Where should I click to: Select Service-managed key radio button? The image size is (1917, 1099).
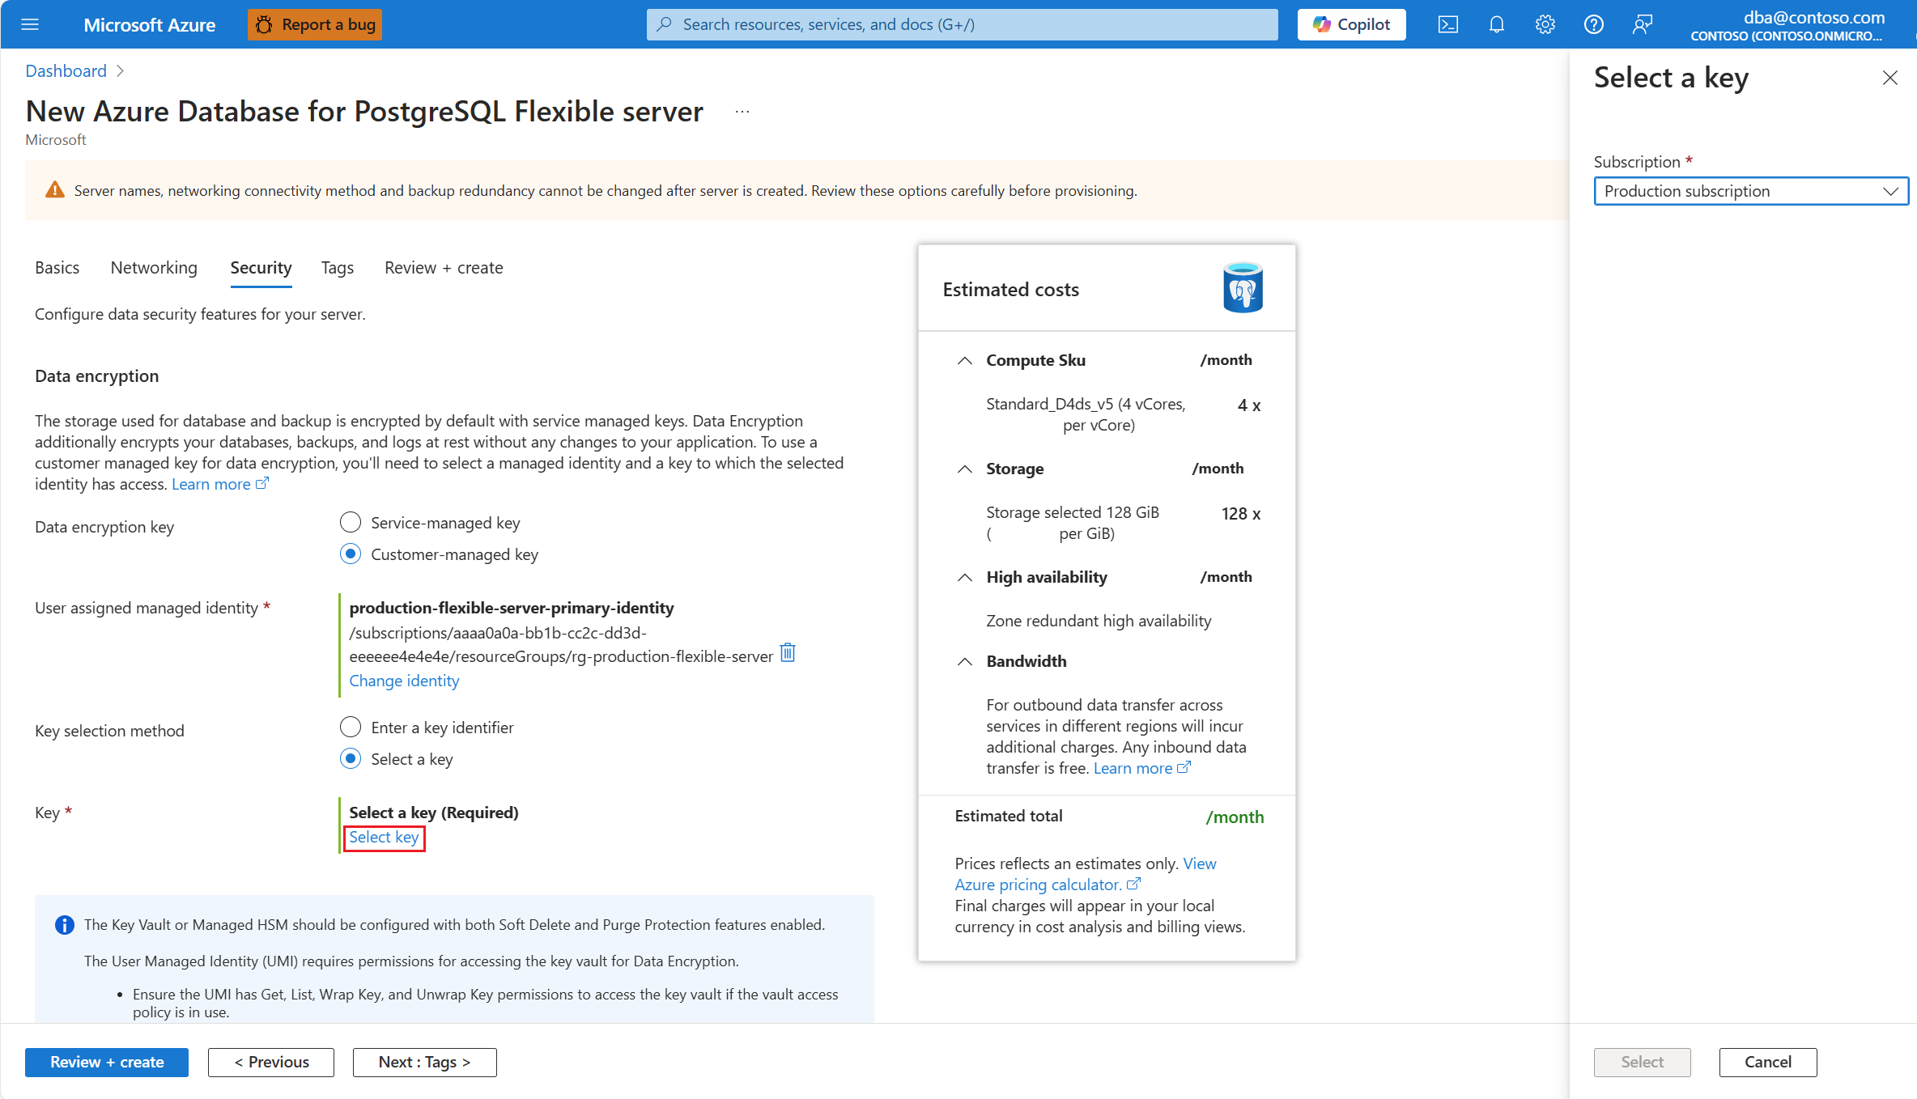tap(351, 523)
